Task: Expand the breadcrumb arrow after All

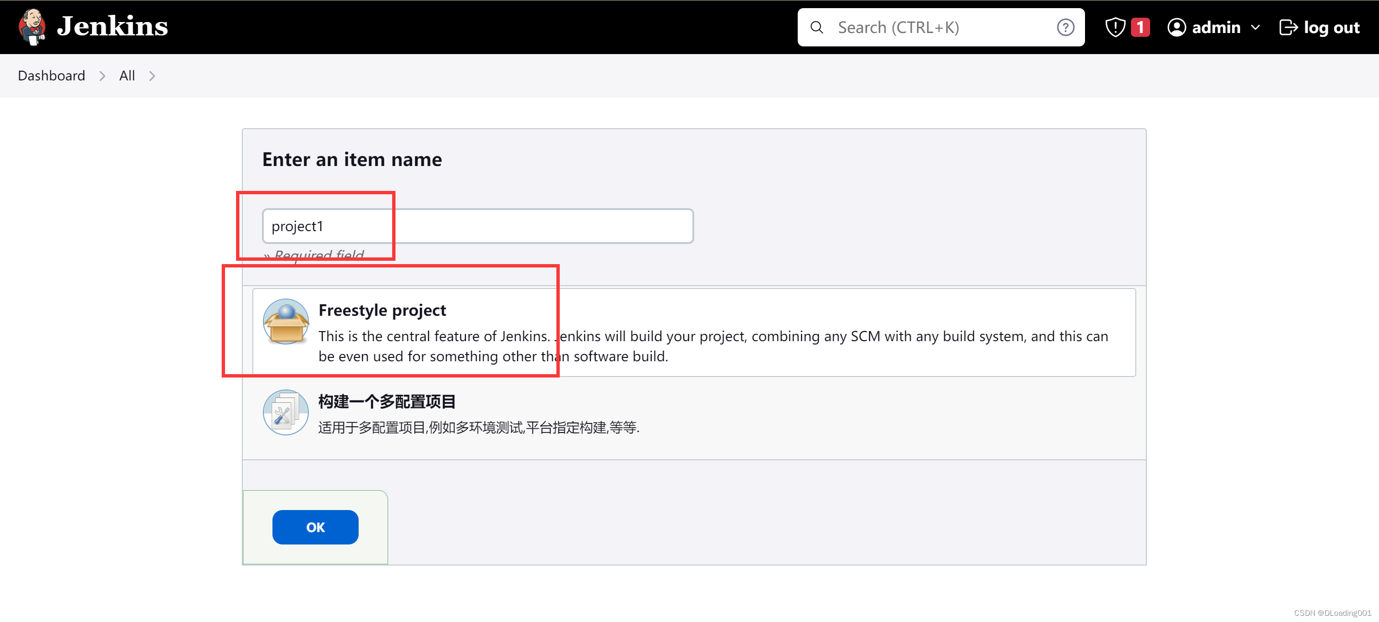Action: click(x=152, y=76)
